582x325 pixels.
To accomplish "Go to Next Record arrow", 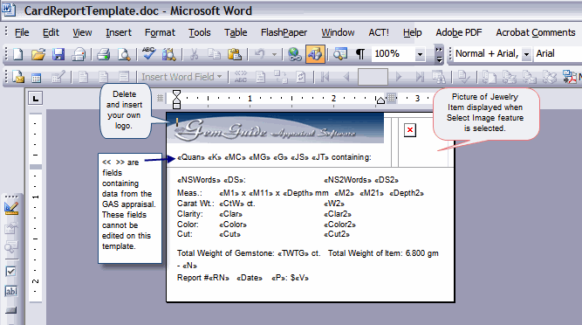I will pos(399,77).
